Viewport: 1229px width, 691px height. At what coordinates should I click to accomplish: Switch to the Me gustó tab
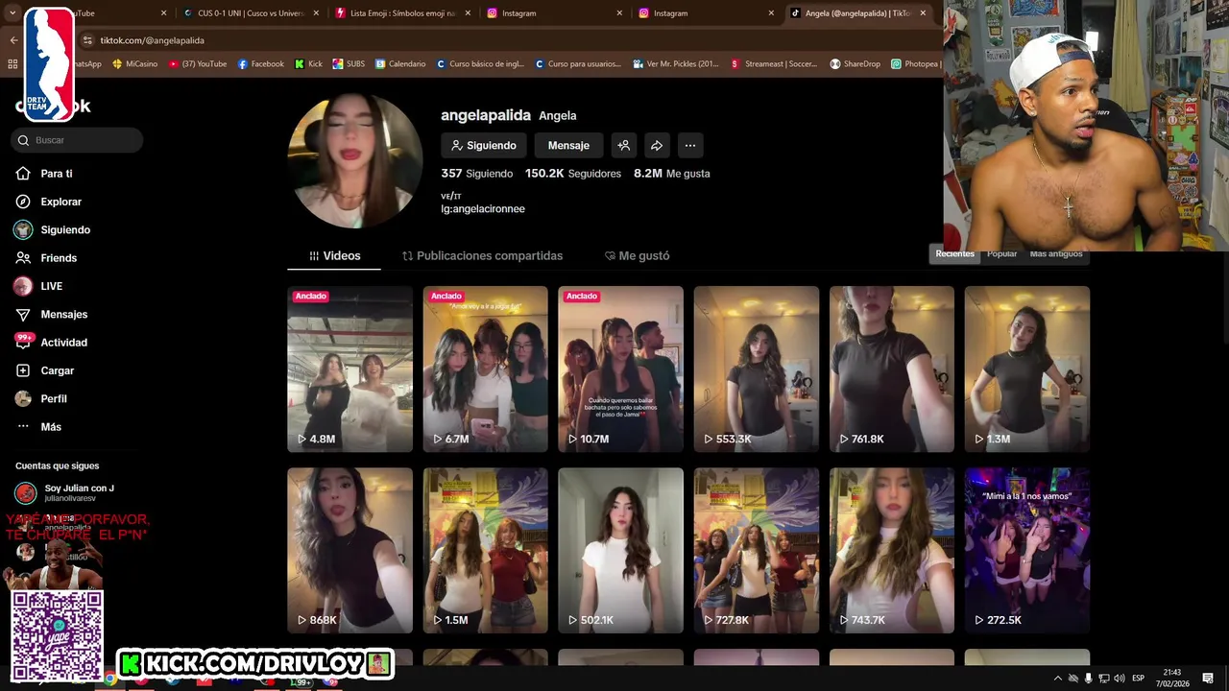click(x=637, y=256)
